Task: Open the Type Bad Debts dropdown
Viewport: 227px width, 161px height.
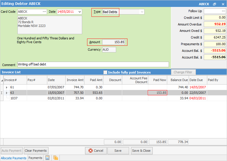Action: pos(142,12)
